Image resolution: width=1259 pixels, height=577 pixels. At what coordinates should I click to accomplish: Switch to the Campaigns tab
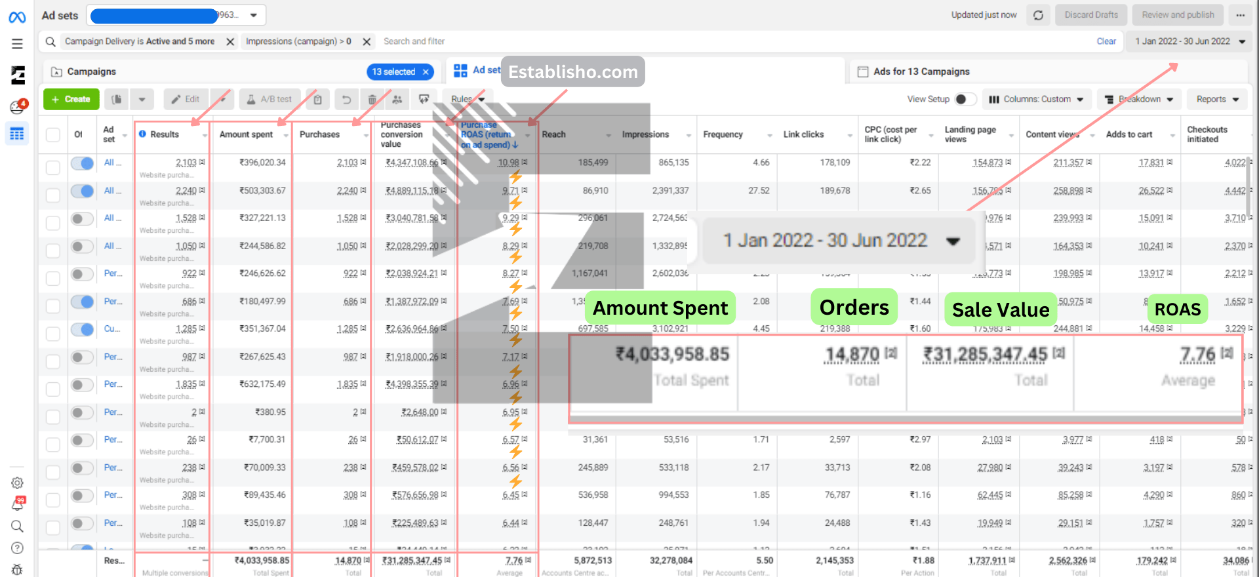[91, 71]
